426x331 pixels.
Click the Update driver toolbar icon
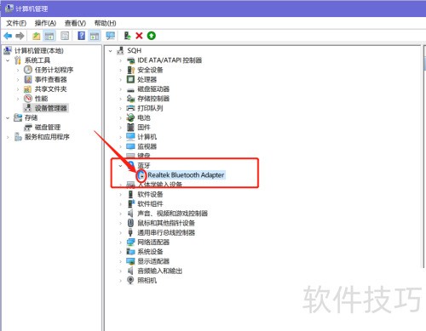coord(128,36)
